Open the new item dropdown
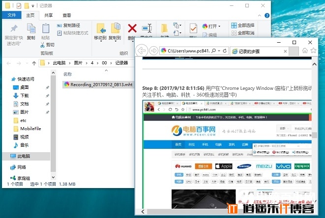The image size is (325, 218). tap(177, 26)
